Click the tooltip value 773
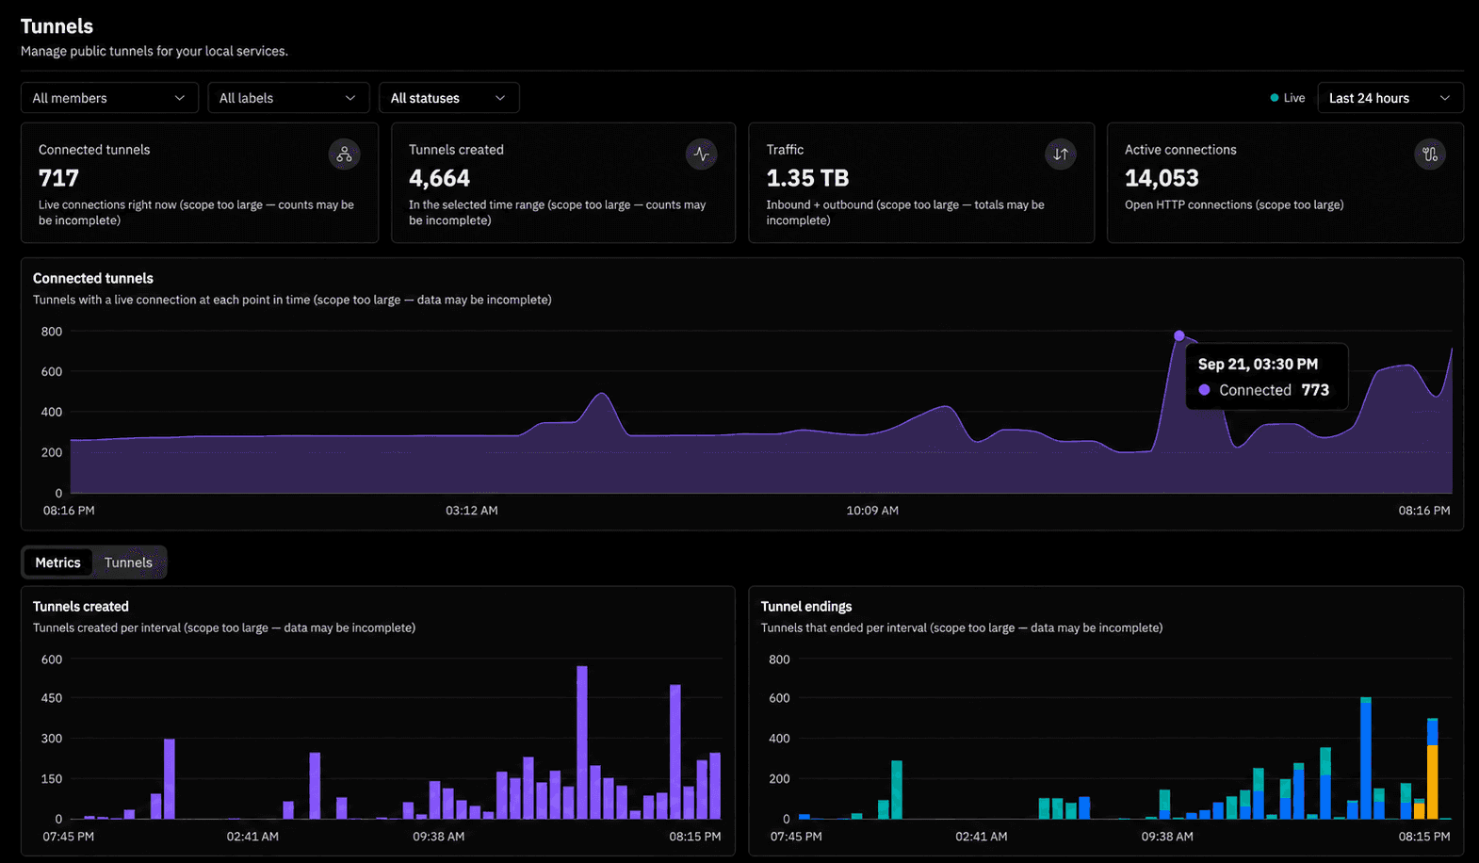1479x863 pixels. click(1315, 390)
